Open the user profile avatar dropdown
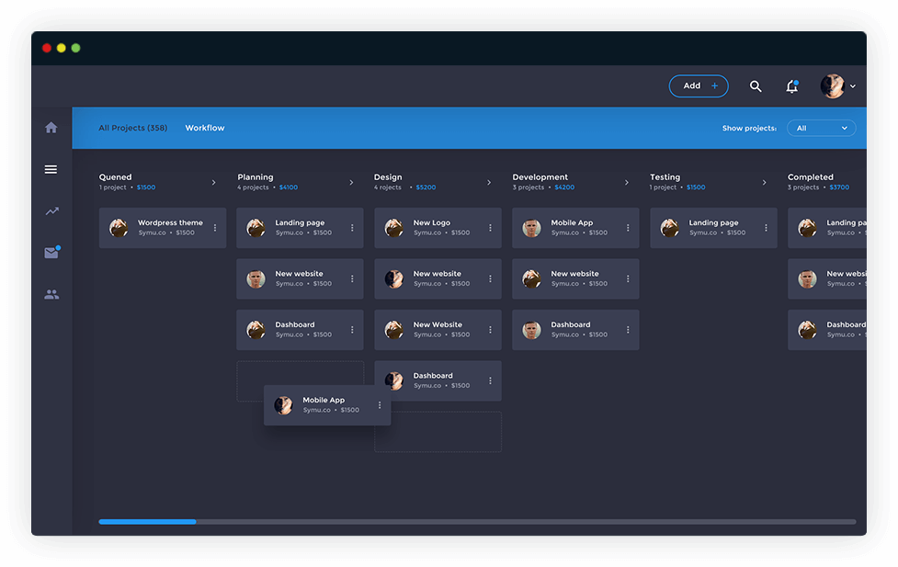The height and width of the screenshot is (567, 898). coord(837,86)
